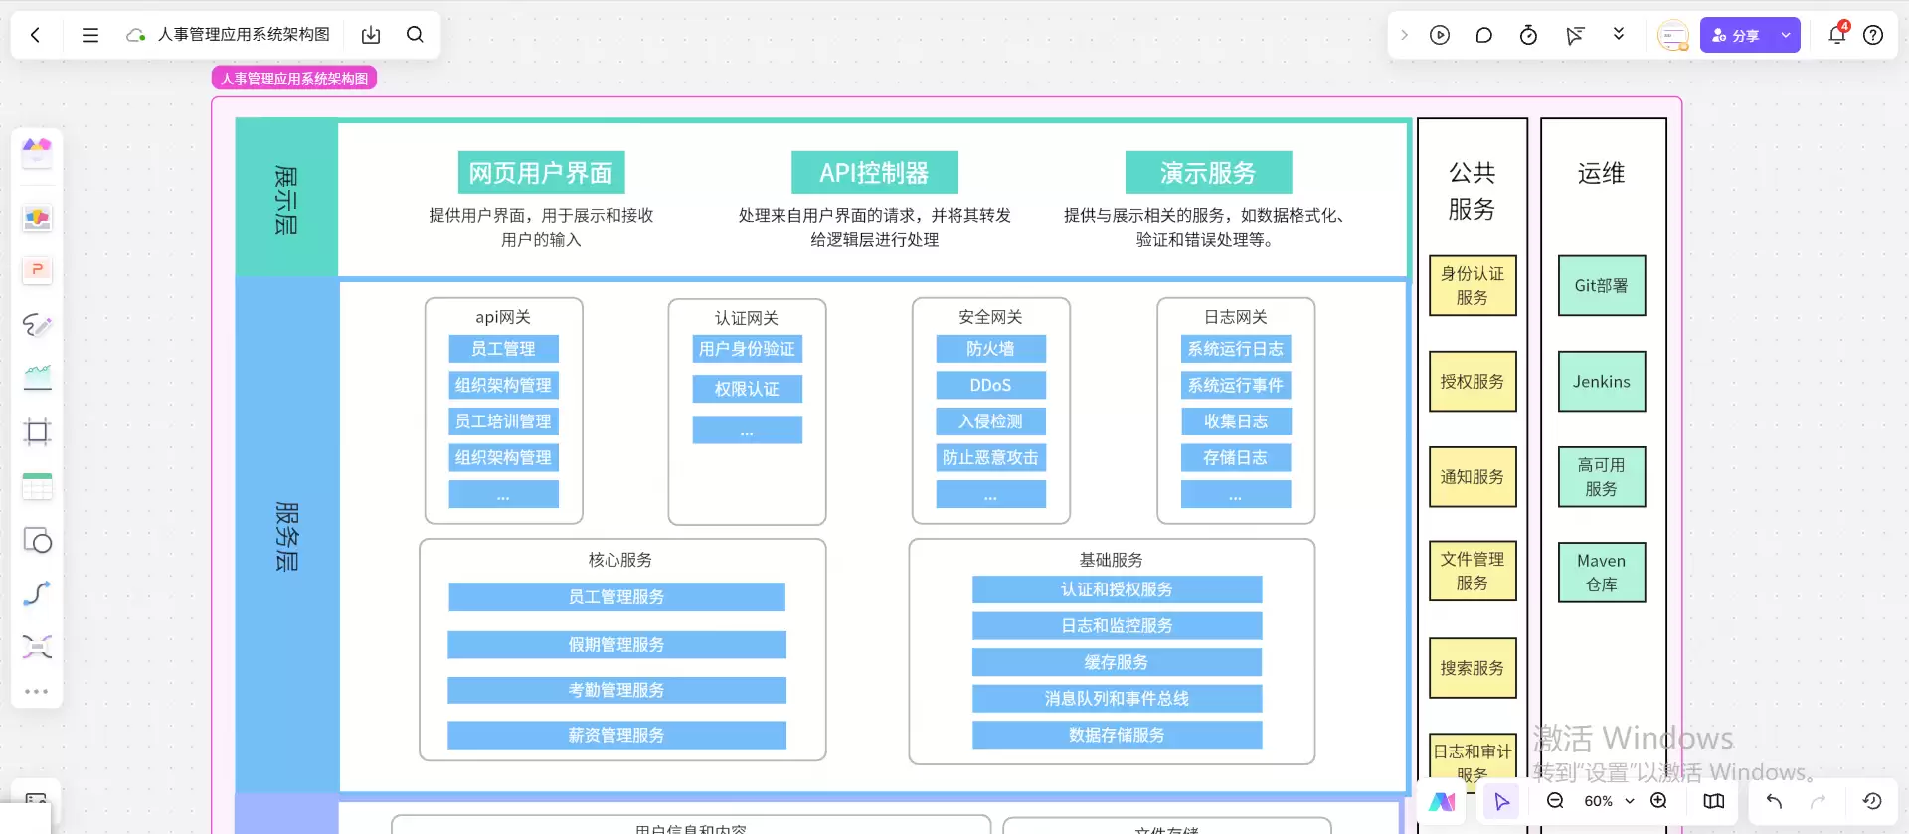Screen dimensions: 1909x834
Task: Click the 员工管理 box under api网关
Action: click(x=503, y=349)
